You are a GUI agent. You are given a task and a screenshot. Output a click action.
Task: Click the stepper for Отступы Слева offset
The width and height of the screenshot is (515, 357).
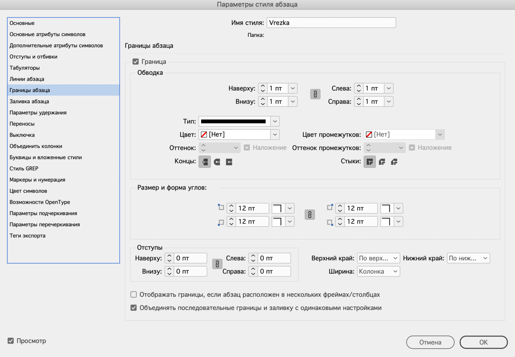pos(253,258)
